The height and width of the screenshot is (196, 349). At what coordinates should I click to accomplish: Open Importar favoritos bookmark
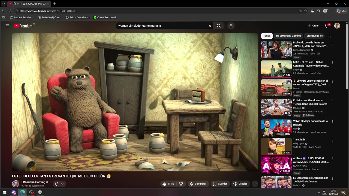[21, 17]
